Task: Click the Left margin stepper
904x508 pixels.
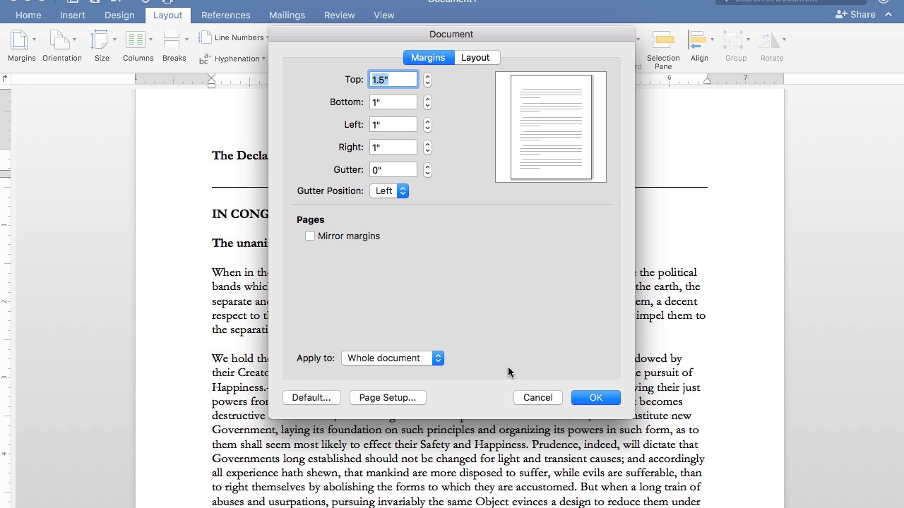Action: [427, 125]
